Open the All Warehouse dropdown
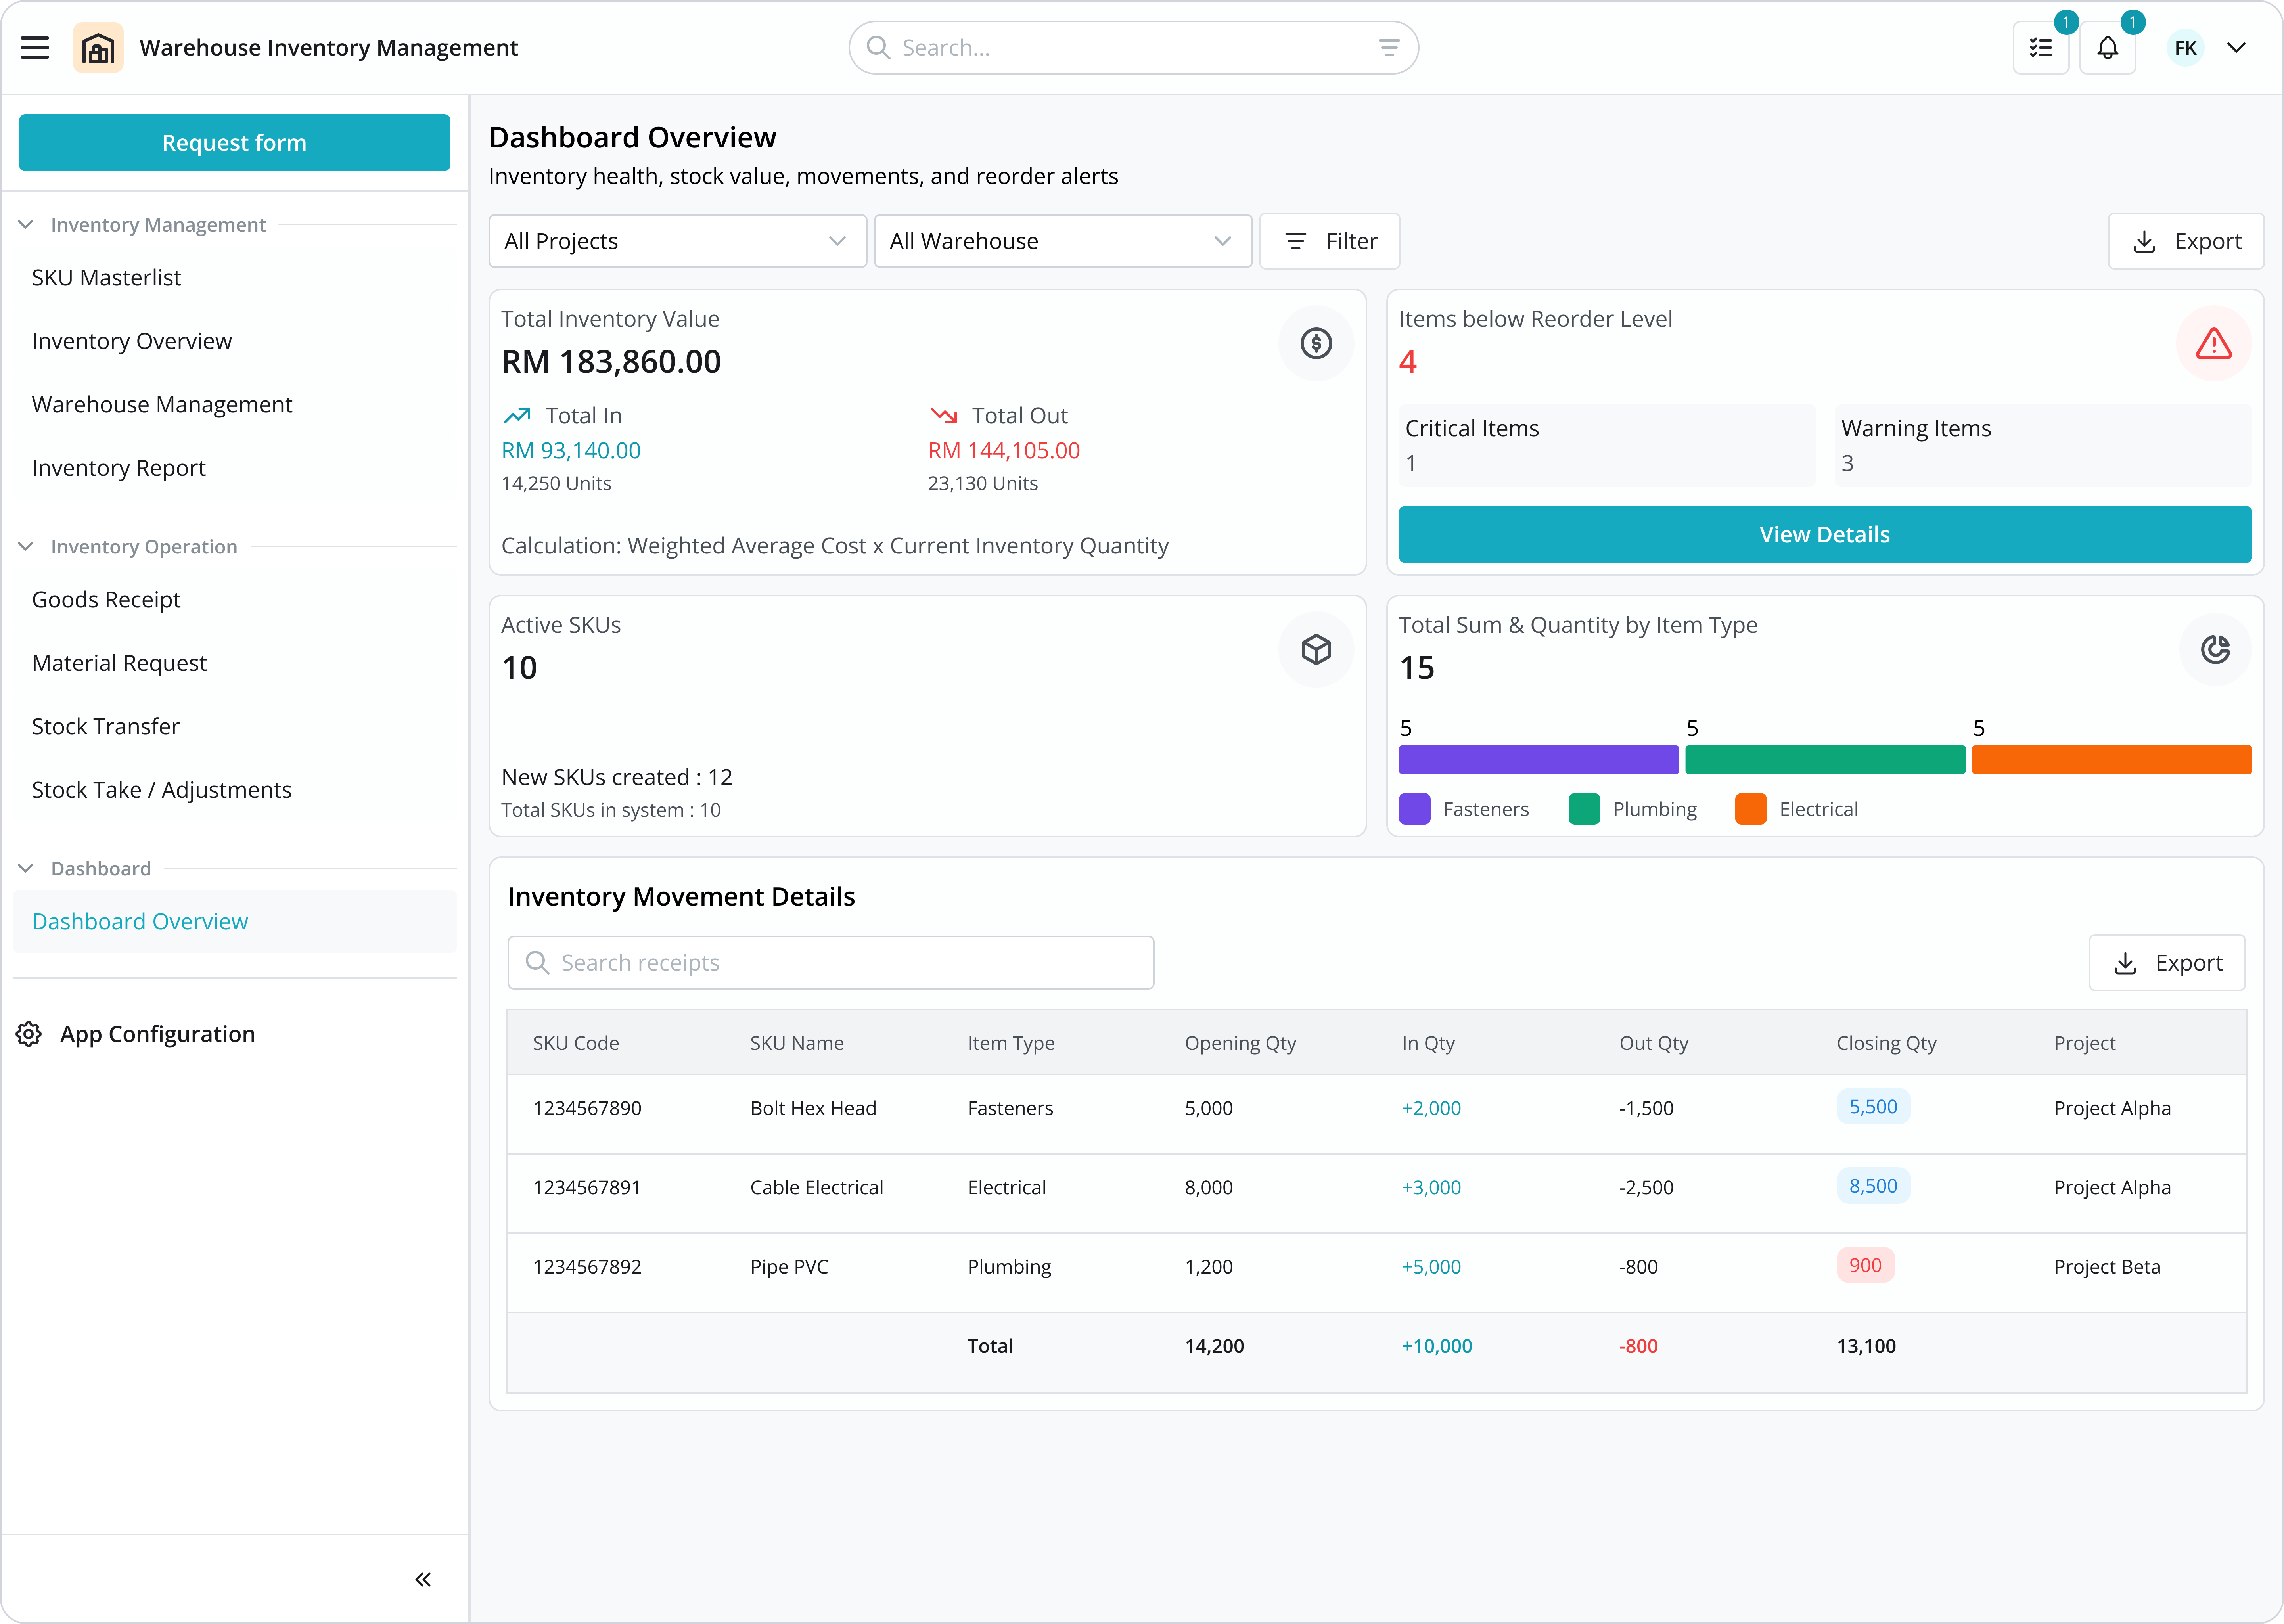 pyautogui.click(x=1062, y=241)
